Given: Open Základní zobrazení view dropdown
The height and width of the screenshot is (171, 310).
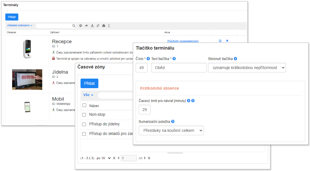Looking at the screenshot, I should pyautogui.click(x=19, y=25).
